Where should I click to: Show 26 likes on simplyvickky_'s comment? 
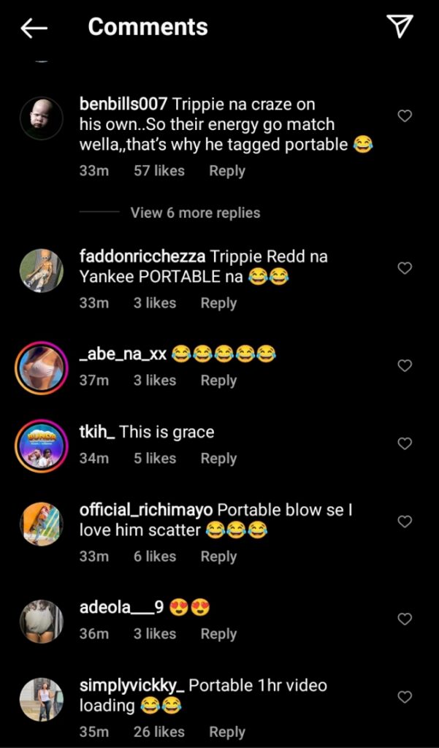(x=159, y=732)
